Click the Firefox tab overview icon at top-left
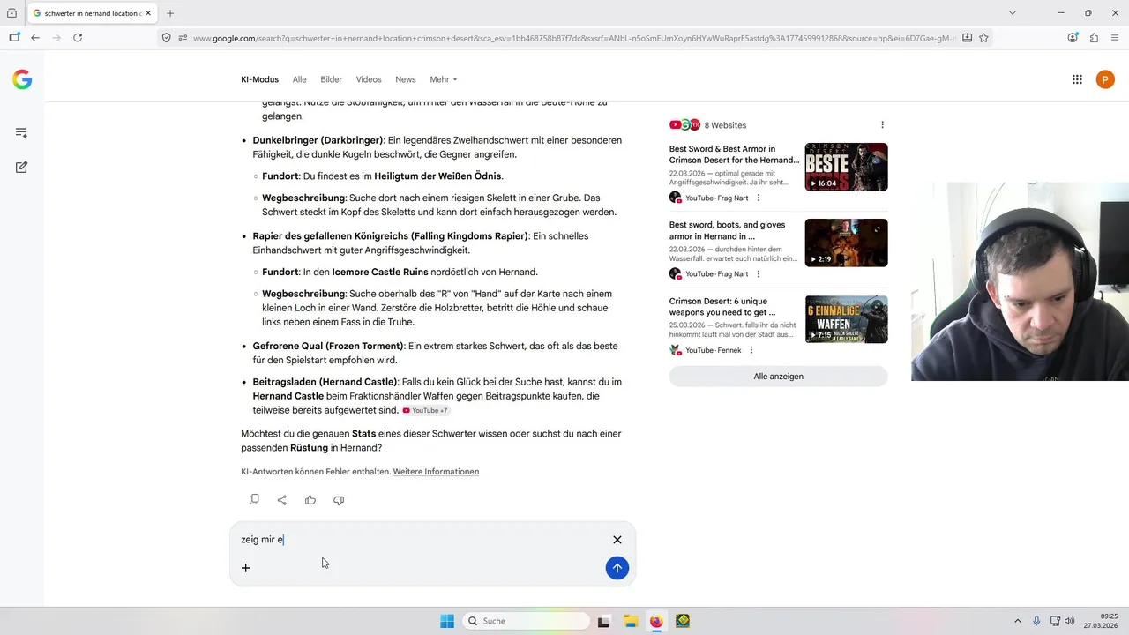The image size is (1129, 635). coord(11,13)
